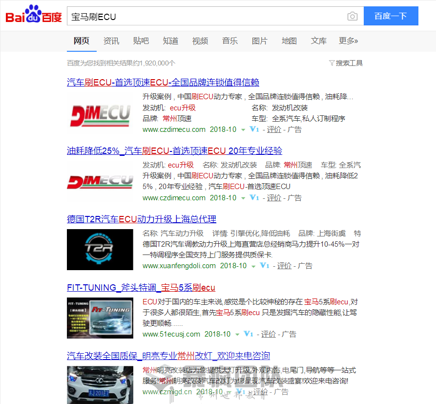Click the search tools funnel icon
Screen dimensions: 436x404
coord(332,63)
